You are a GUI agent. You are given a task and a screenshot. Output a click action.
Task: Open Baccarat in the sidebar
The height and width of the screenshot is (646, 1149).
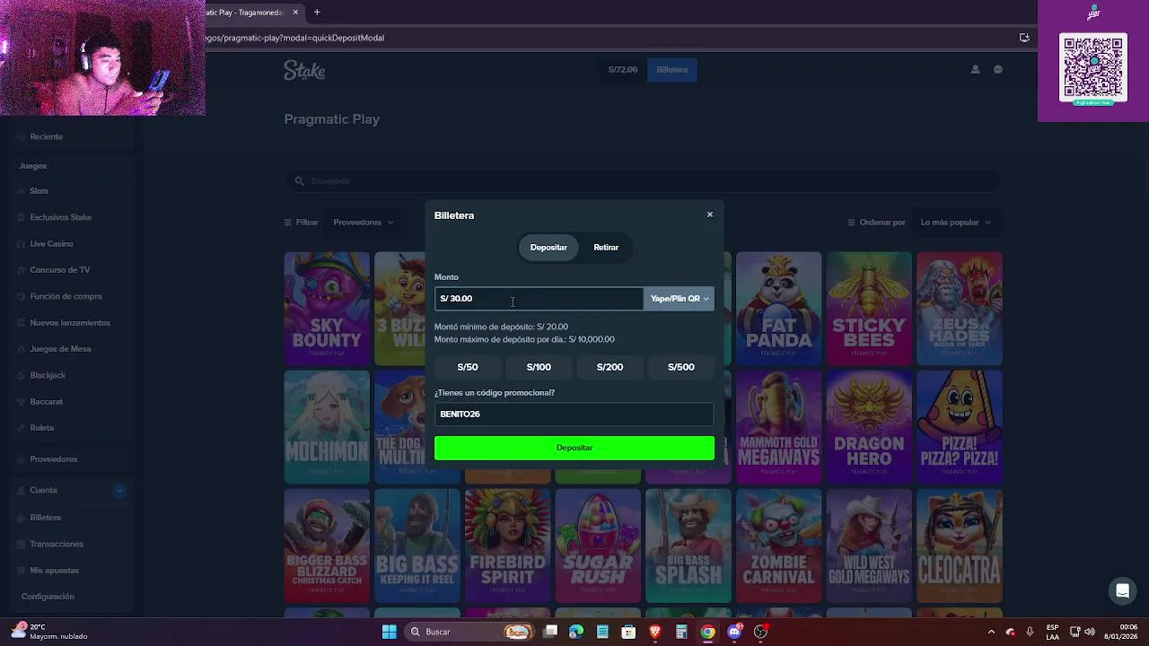(x=46, y=402)
